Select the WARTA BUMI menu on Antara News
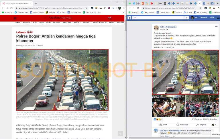220x139 pixels. [67, 22]
